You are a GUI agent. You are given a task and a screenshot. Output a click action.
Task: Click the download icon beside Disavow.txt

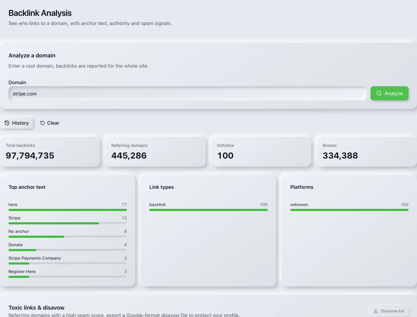tap(376, 311)
